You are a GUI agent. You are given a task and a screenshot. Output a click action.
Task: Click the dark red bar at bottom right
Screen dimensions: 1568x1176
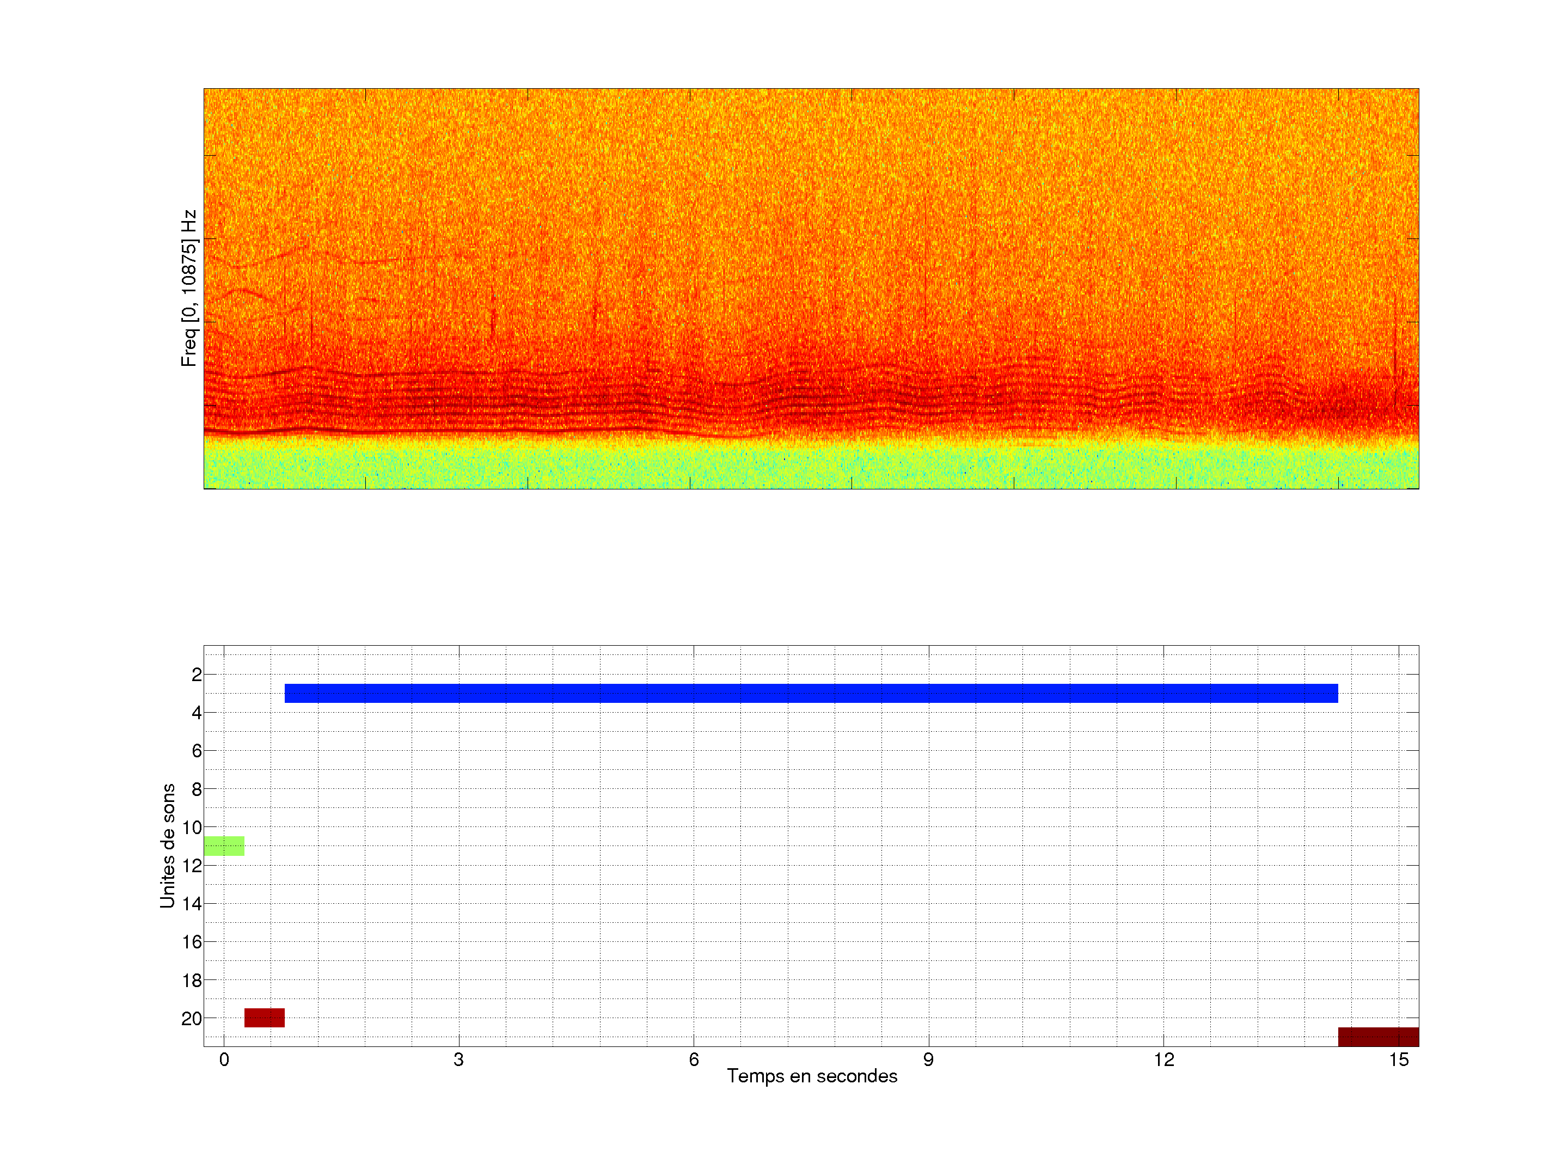[1377, 1037]
